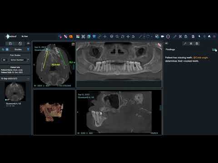Click the rotate tool icon
218x163 pixels.
pyautogui.click(x=148, y=36)
